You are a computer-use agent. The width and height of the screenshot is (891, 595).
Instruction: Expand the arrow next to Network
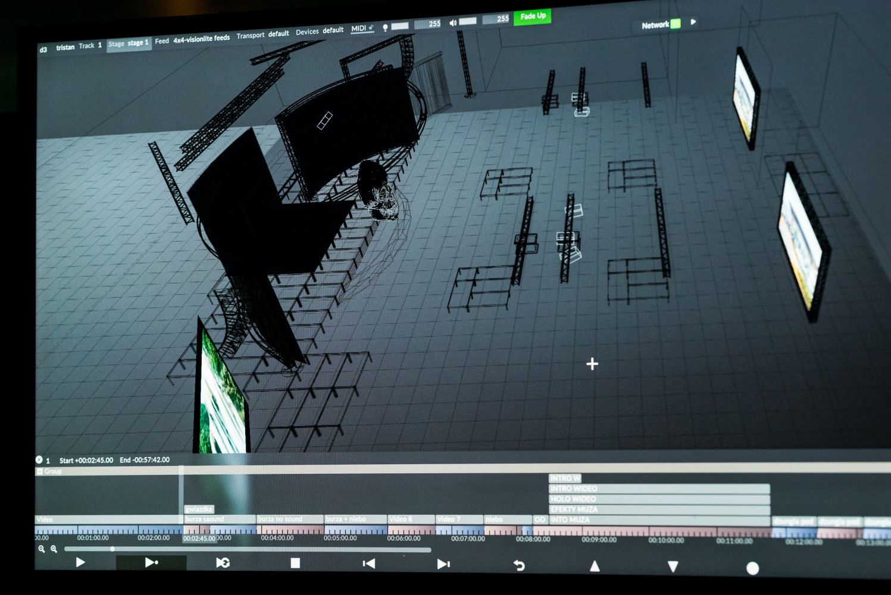point(693,22)
